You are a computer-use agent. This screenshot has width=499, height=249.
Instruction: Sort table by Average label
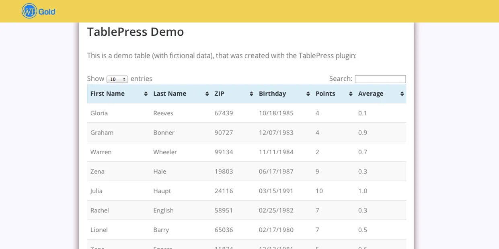pos(371,94)
